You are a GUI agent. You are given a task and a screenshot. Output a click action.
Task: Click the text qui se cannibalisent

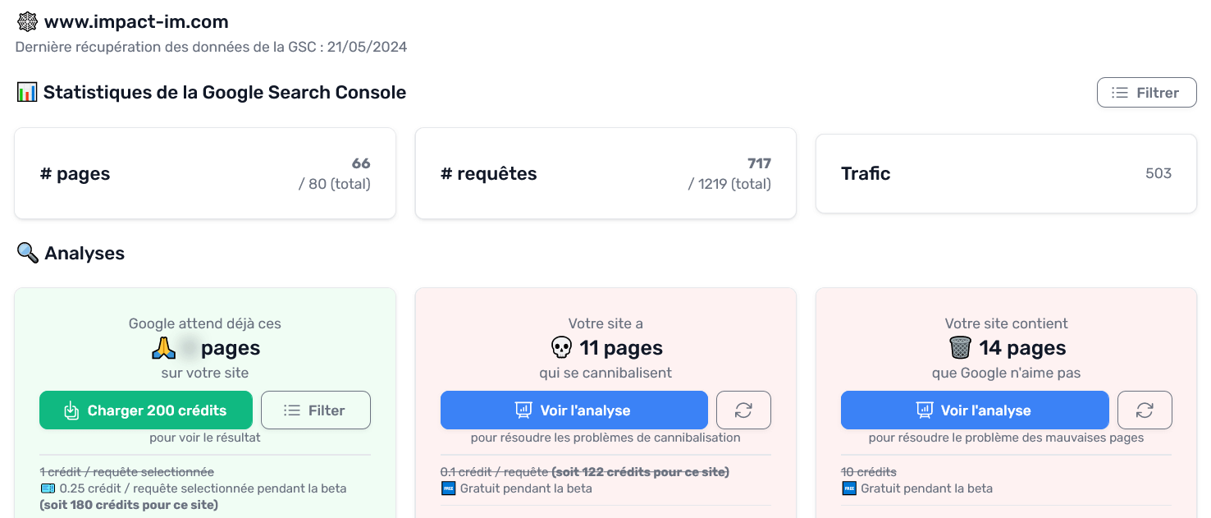pos(605,373)
